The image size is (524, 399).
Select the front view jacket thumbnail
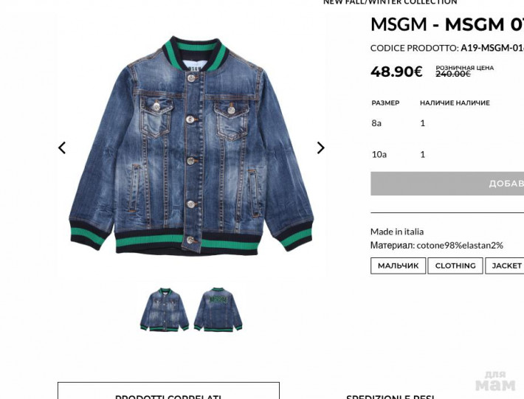165,310
